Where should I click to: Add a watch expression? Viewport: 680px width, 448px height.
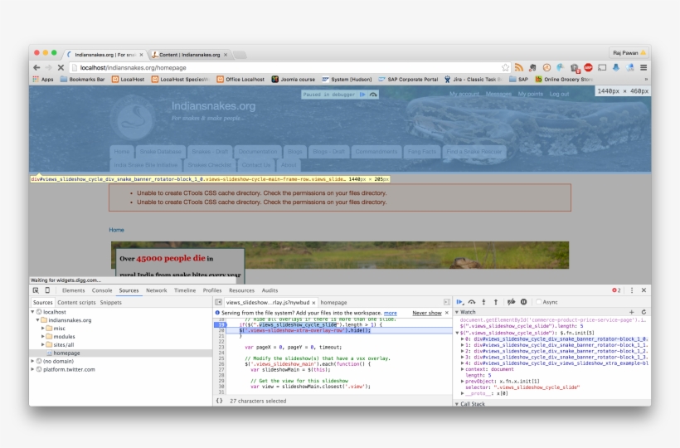click(x=631, y=312)
